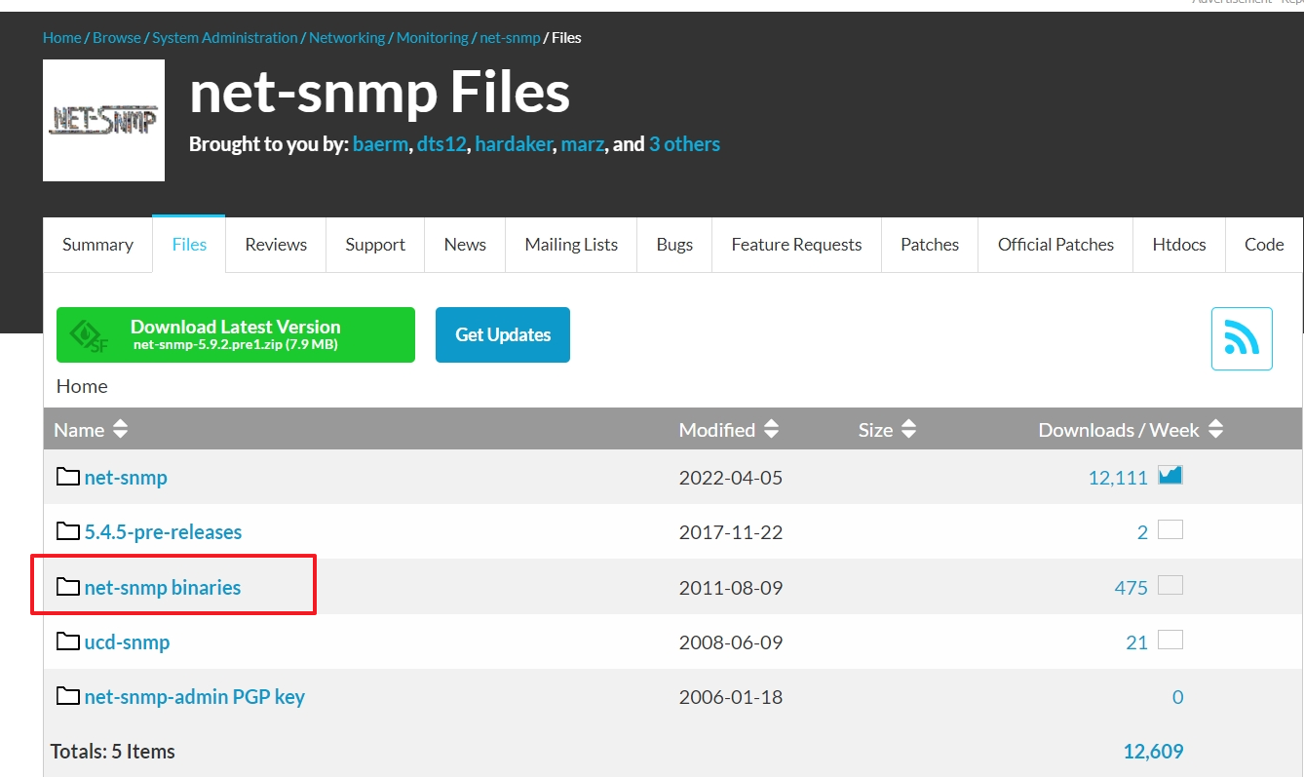Click the Networking breadcrumb link

(347, 38)
